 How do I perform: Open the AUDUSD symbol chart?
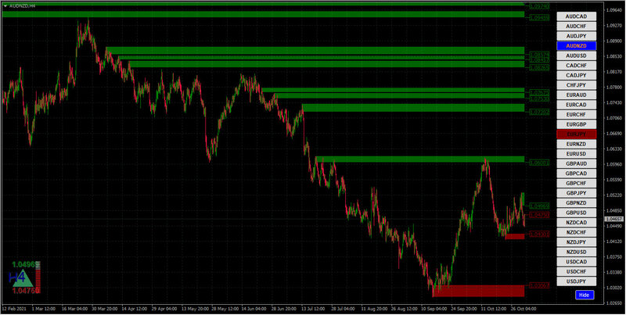[x=576, y=55]
